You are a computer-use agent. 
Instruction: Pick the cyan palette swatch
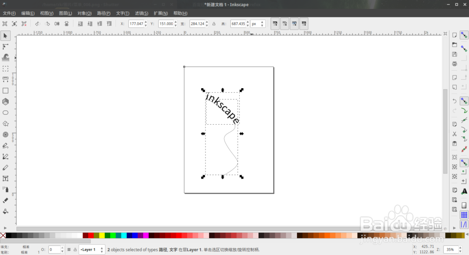(124, 236)
